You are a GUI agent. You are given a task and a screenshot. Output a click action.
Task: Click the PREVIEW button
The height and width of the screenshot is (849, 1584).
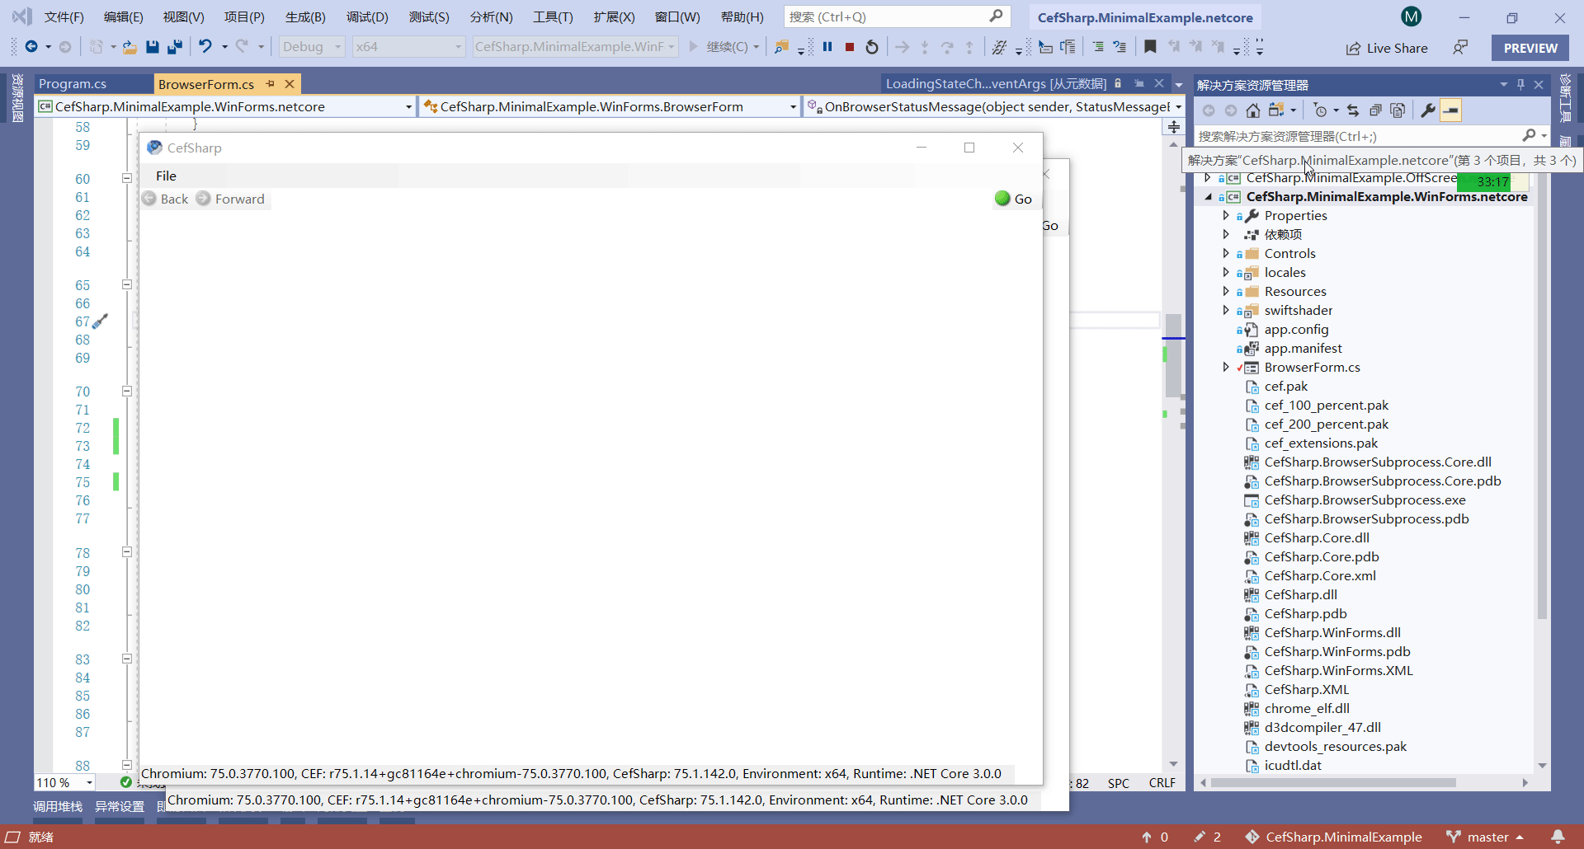click(1530, 47)
